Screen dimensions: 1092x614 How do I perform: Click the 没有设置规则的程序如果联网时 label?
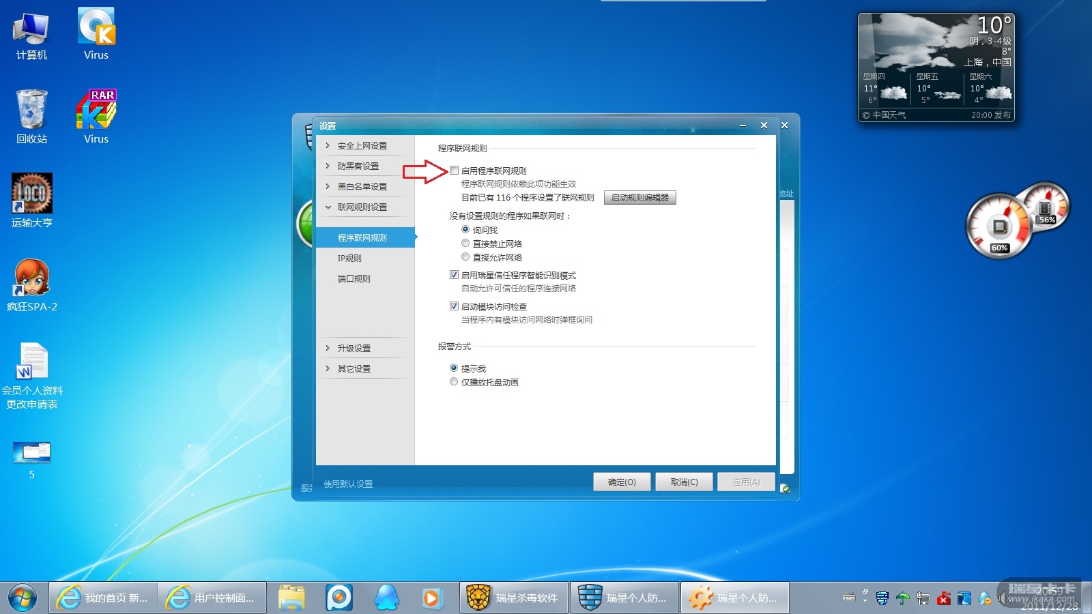[510, 216]
